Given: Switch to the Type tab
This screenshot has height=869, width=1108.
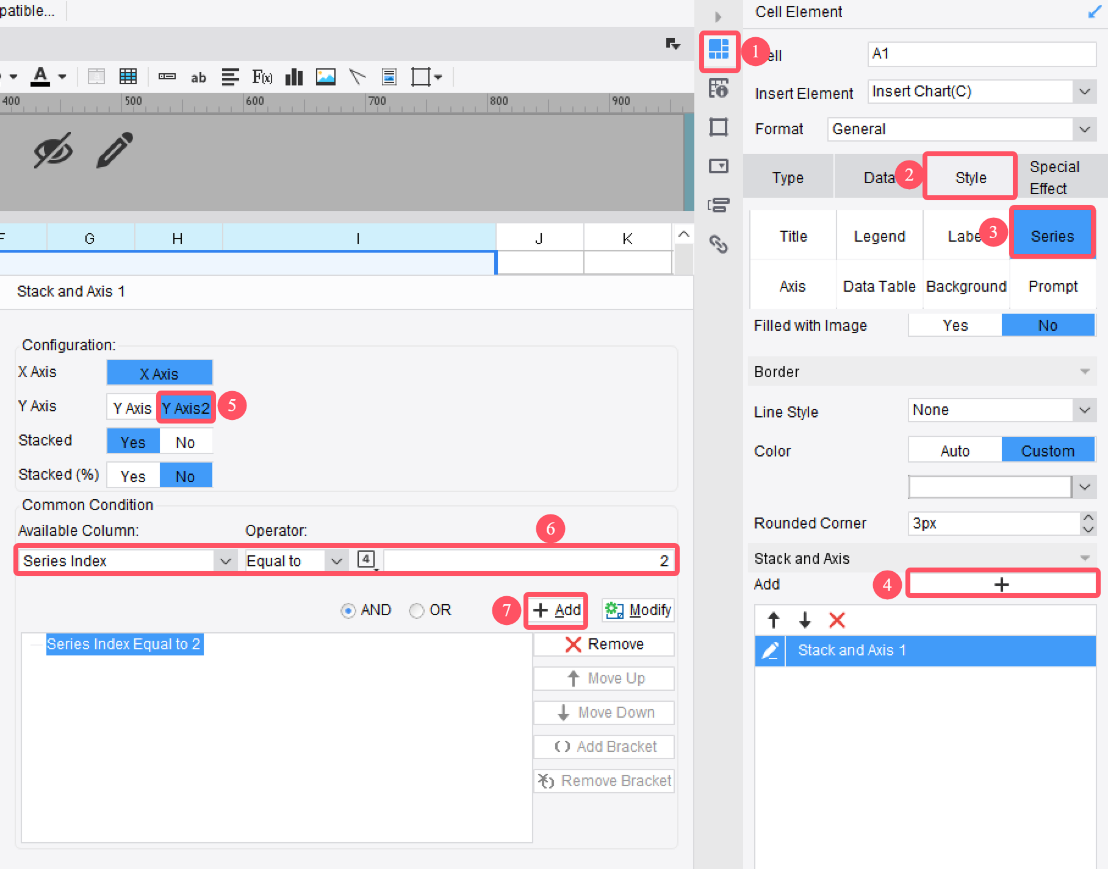Looking at the screenshot, I should 788,178.
